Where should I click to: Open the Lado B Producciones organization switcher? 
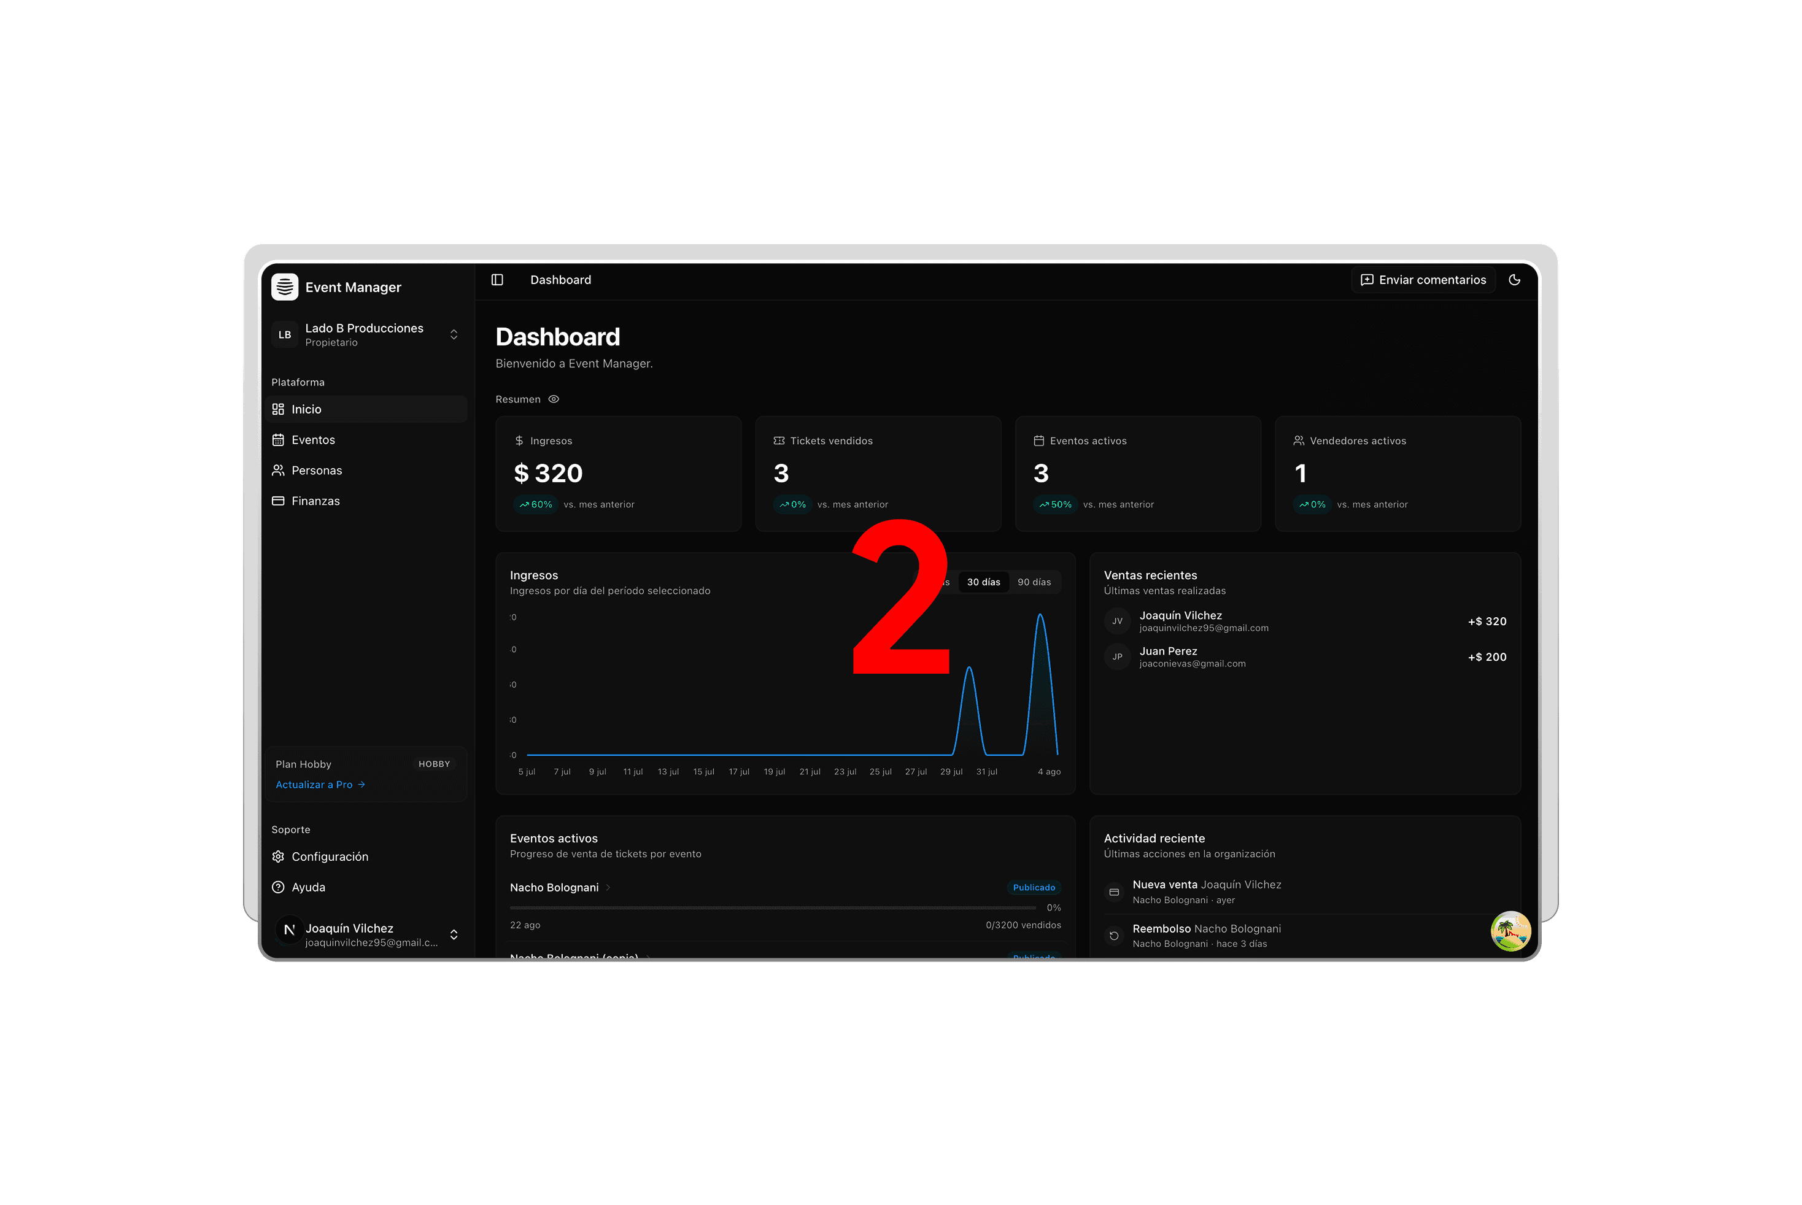point(366,334)
